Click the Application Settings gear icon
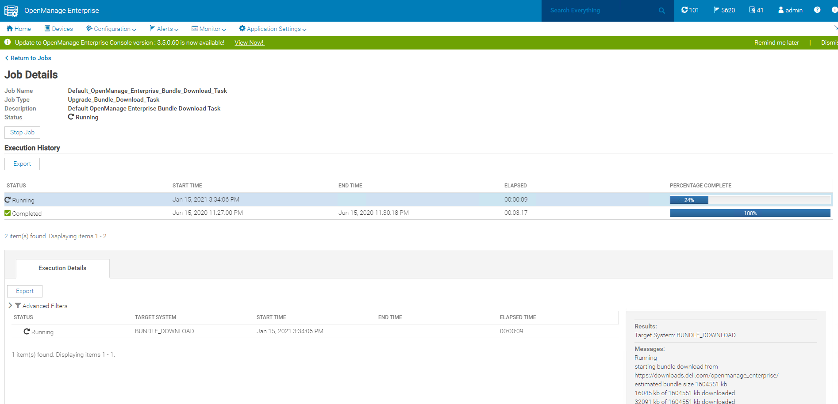The width and height of the screenshot is (838, 404). click(242, 28)
